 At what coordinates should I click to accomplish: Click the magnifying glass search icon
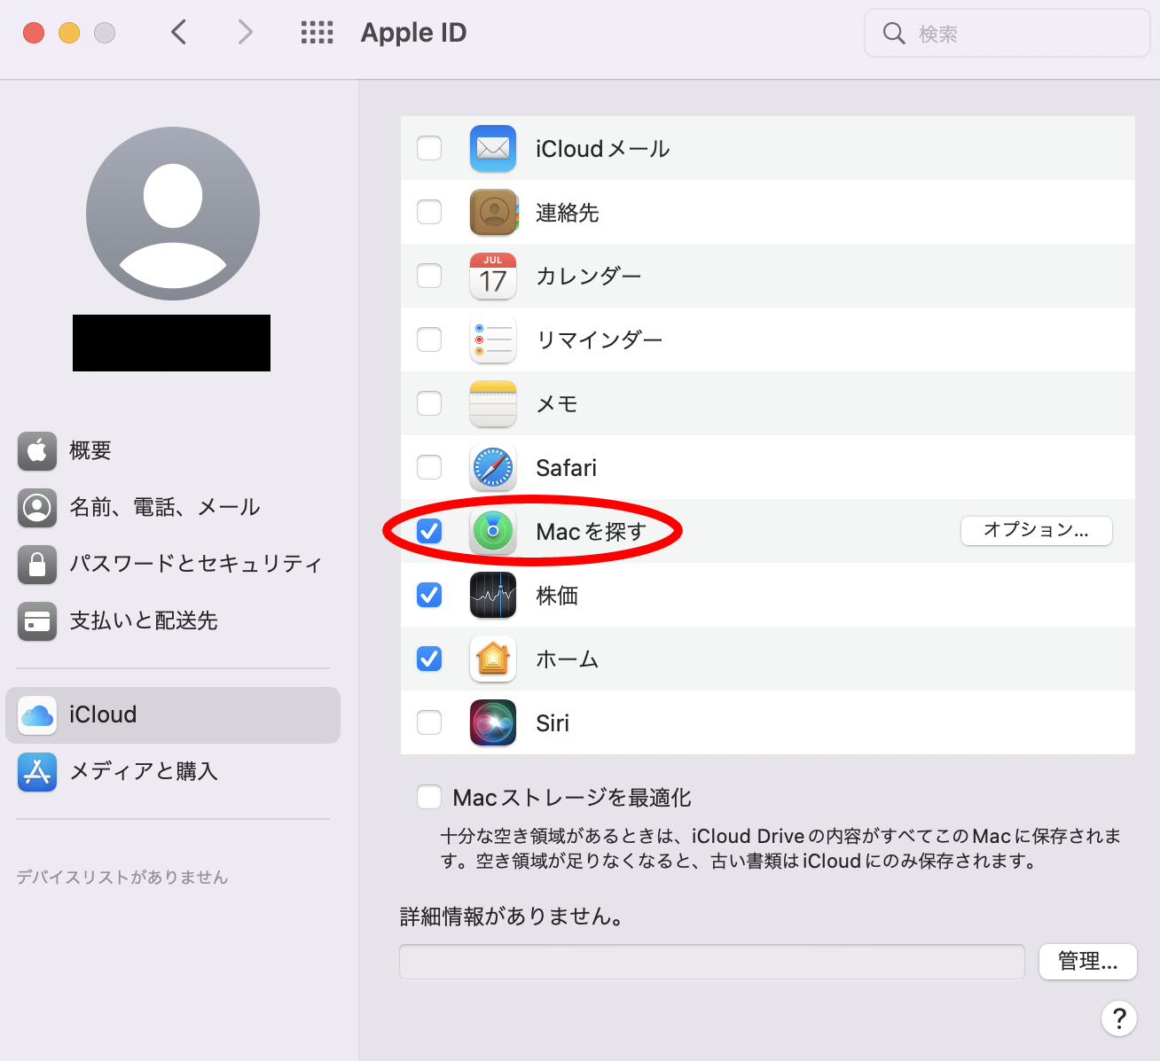(894, 34)
